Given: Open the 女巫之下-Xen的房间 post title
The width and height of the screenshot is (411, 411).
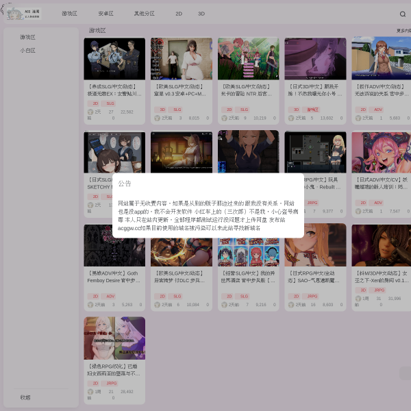Looking at the screenshot, I should click(x=382, y=277).
